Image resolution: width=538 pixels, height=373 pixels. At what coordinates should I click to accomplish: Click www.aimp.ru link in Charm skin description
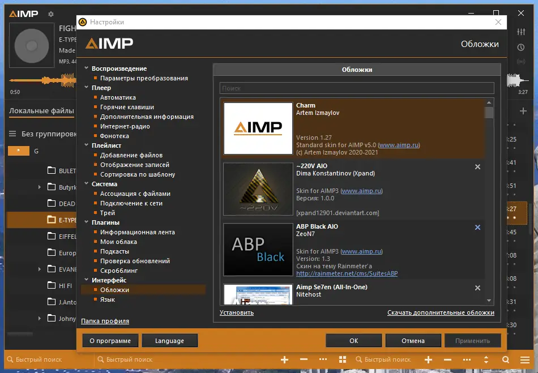pyautogui.click(x=399, y=145)
